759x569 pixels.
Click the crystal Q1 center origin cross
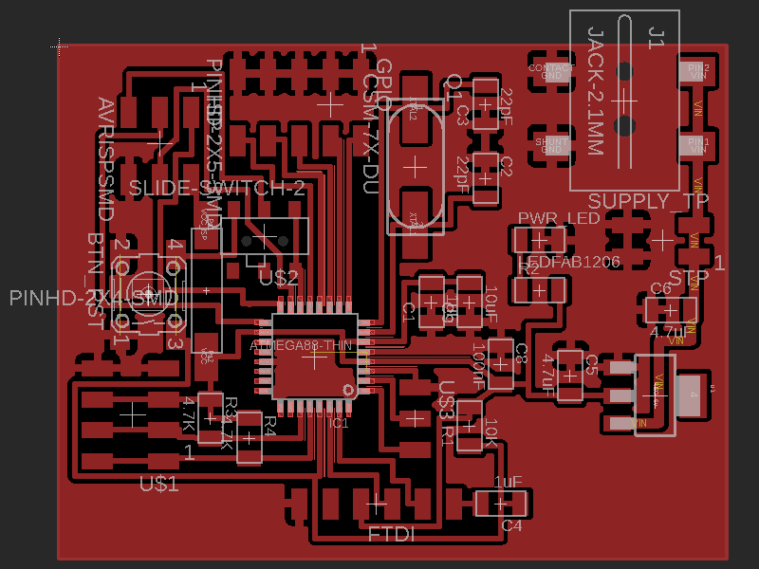tap(415, 168)
